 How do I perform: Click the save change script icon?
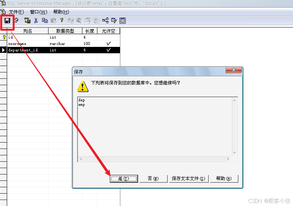coord(27,21)
